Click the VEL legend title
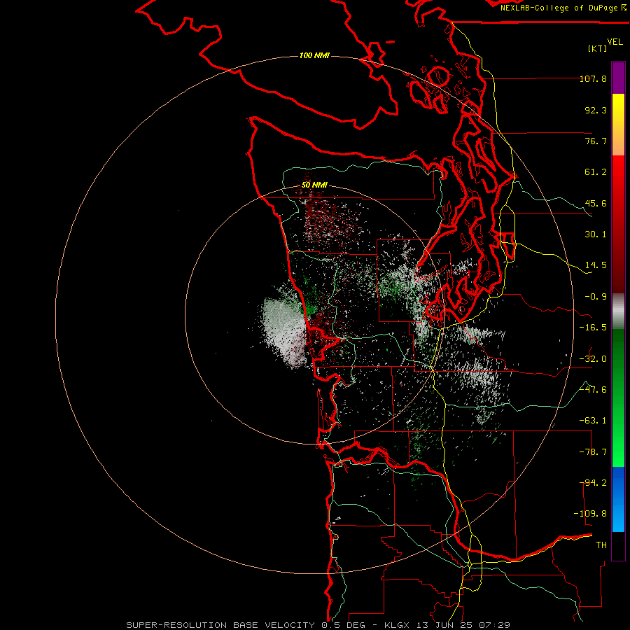The width and height of the screenshot is (630, 630). (615, 41)
